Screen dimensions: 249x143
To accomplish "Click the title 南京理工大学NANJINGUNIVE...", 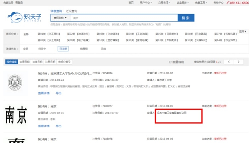I will [x=71, y=73].
